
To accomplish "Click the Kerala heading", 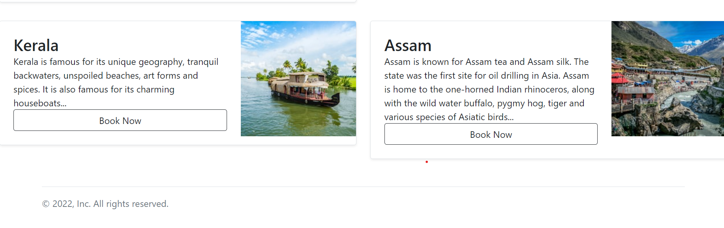I will click(36, 46).
